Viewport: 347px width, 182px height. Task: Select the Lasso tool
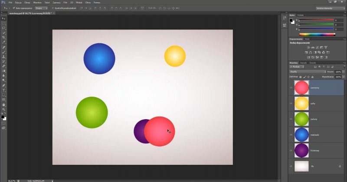pos(4,28)
